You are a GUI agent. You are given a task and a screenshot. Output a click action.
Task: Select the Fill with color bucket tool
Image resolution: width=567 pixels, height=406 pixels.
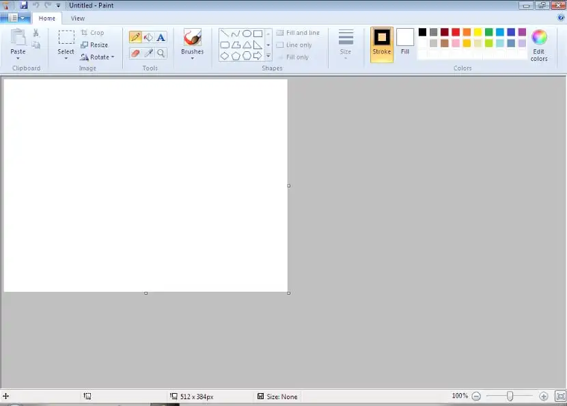[148, 37]
